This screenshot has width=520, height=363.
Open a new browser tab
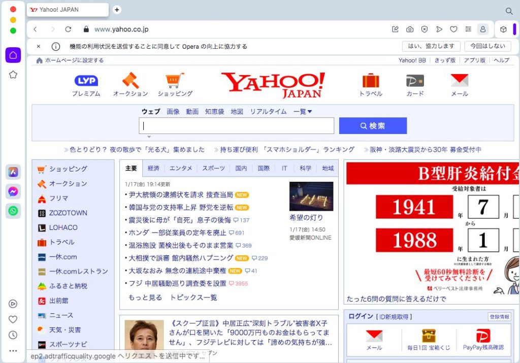pyautogui.click(x=117, y=10)
